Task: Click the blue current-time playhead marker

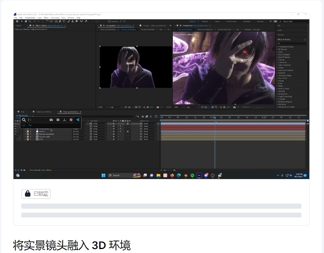Action: (215, 117)
